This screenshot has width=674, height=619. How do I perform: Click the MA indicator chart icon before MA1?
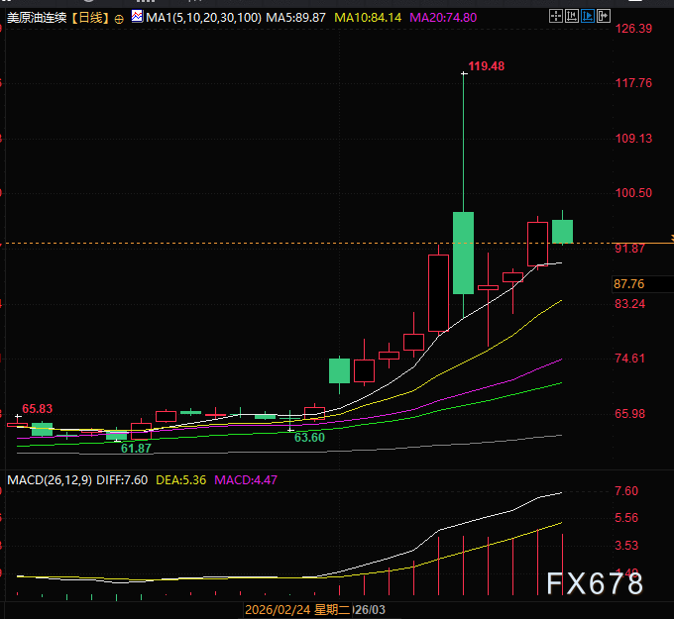pos(137,17)
